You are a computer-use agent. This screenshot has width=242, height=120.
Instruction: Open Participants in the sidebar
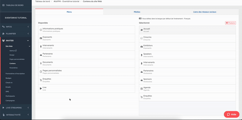coord(10,96)
